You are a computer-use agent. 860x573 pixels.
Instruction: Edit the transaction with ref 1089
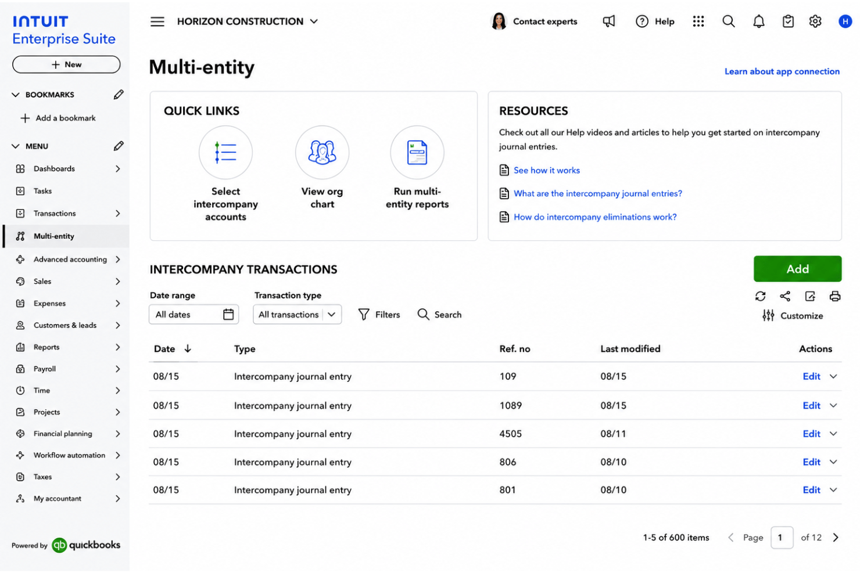click(811, 406)
